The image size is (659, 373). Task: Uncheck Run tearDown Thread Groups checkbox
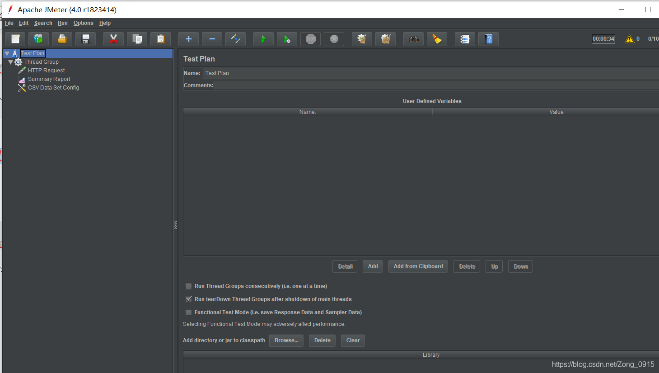(189, 299)
